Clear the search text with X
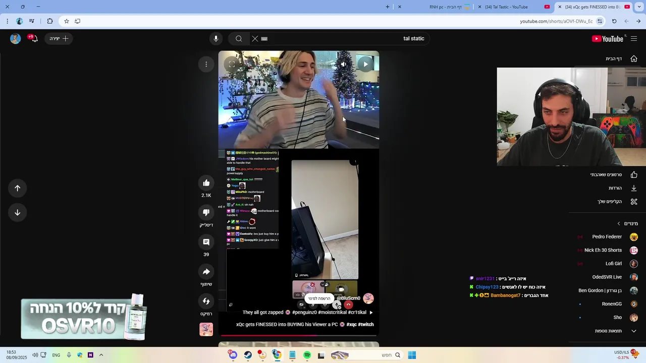Viewport: 646px width, 363px height. pos(255,38)
